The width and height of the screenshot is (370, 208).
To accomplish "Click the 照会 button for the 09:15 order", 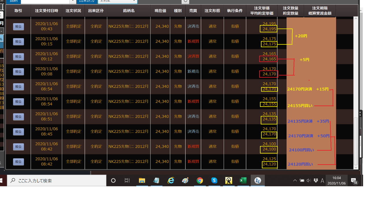I will coord(18,42).
